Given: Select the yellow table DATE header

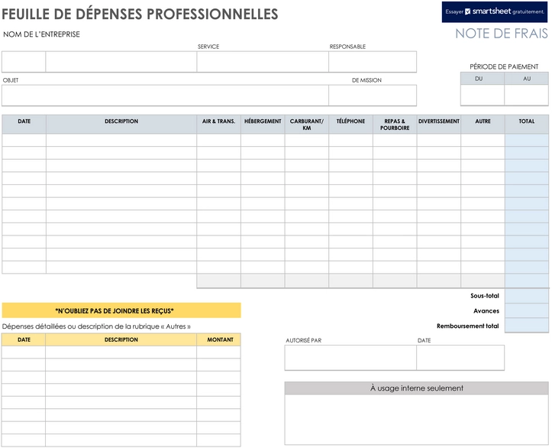Looking at the screenshot, I should click(x=24, y=339).
